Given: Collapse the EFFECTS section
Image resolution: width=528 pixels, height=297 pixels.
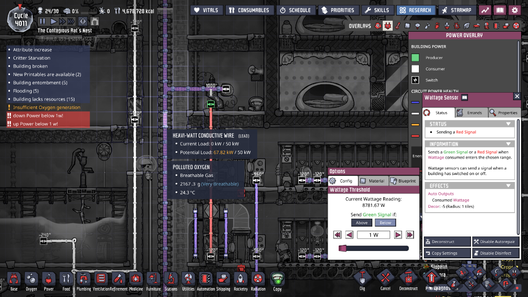Looking at the screenshot, I should (508, 186).
